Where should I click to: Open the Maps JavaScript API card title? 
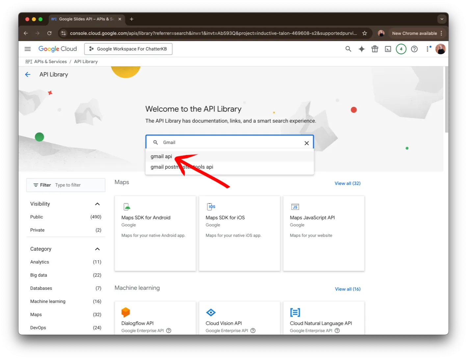312,218
